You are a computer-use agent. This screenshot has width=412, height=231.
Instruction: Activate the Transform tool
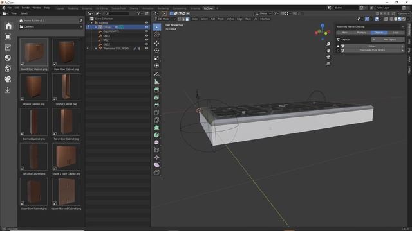156,65
